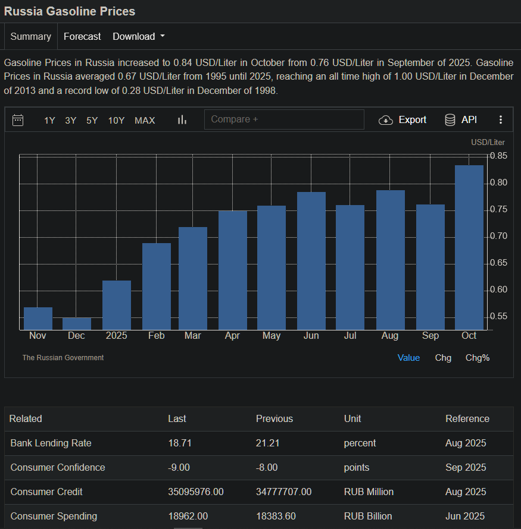The image size is (521, 529).
Task: Switch to the Forecast tab
Action: (82, 36)
